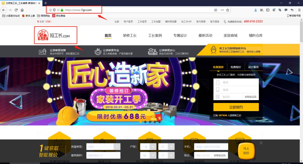The height and width of the screenshot is (164, 303).
Task: Open the browser hamburger menu
Action: coord(299,10)
